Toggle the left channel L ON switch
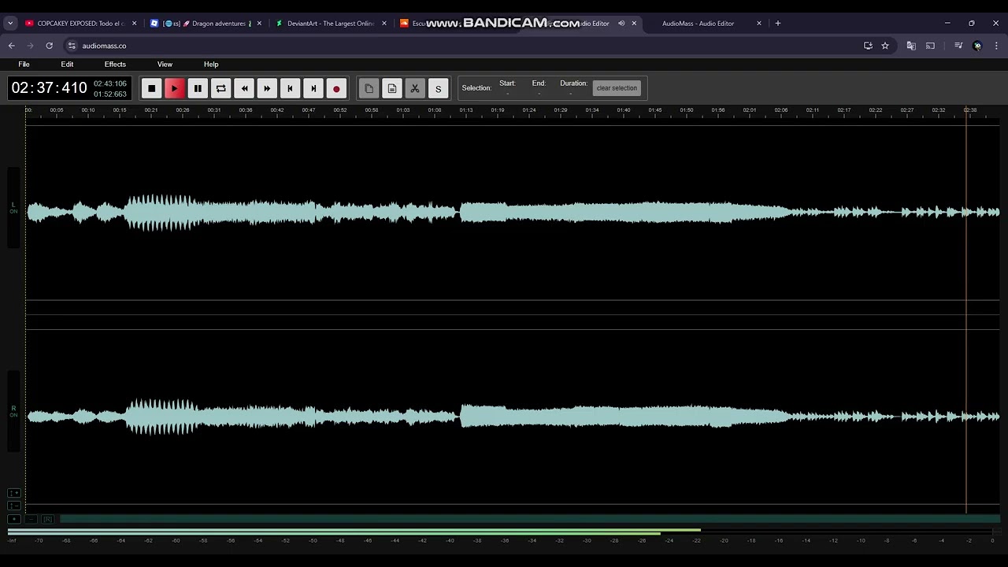 [x=13, y=208]
